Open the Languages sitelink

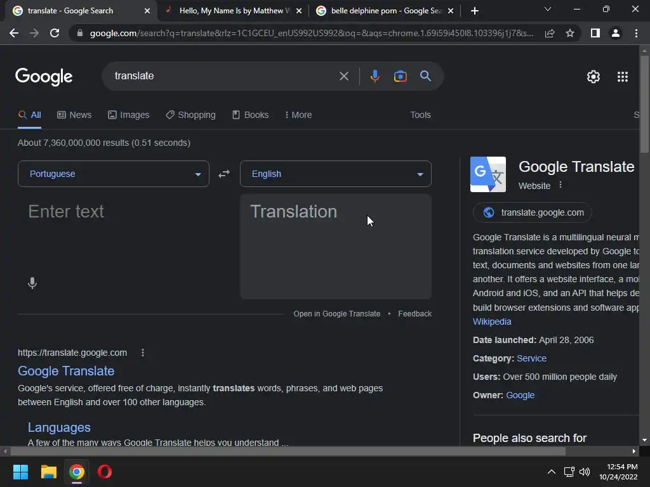click(x=59, y=427)
